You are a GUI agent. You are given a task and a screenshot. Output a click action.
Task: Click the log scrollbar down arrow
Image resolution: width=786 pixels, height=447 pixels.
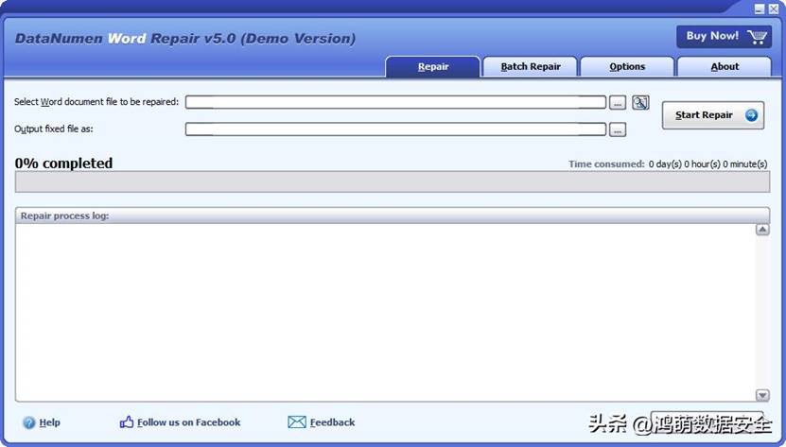point(762,395)
